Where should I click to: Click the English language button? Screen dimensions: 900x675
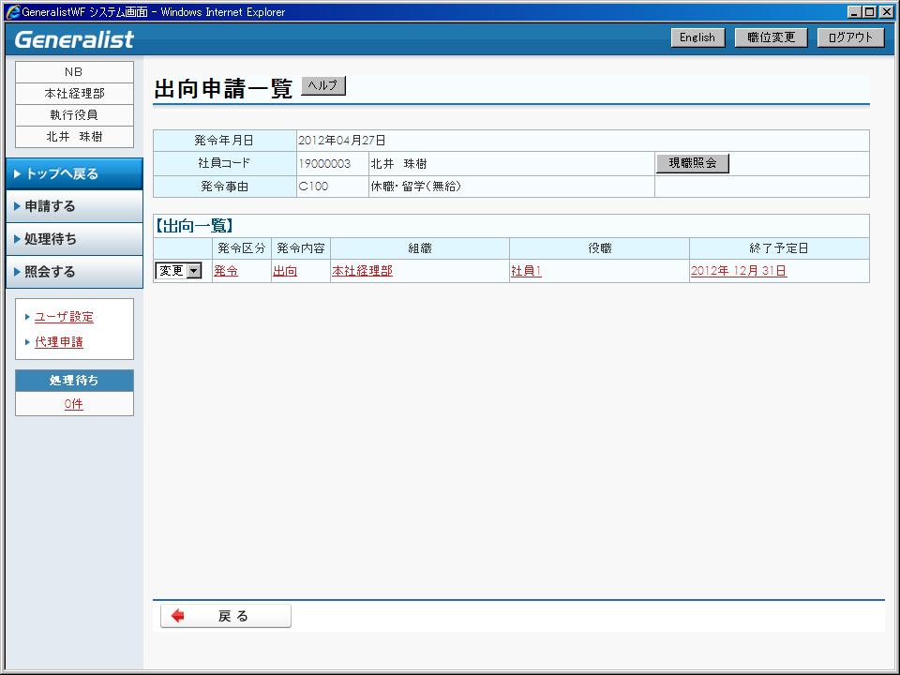[697, 37]
